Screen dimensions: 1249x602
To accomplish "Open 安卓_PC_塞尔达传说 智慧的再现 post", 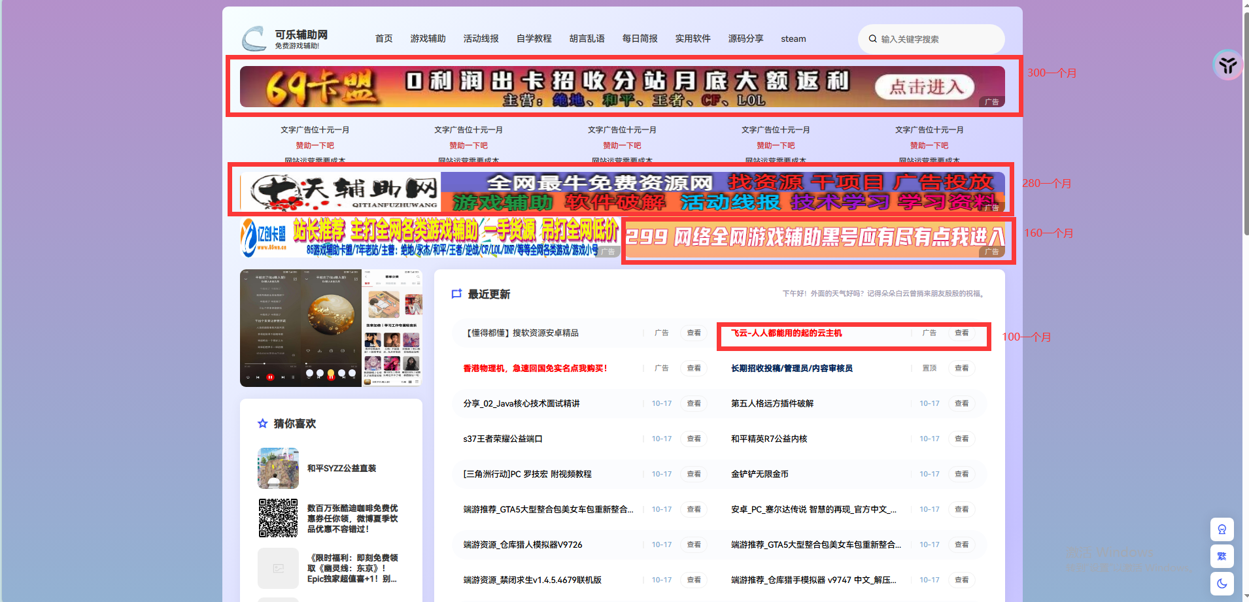I will 813,509.
